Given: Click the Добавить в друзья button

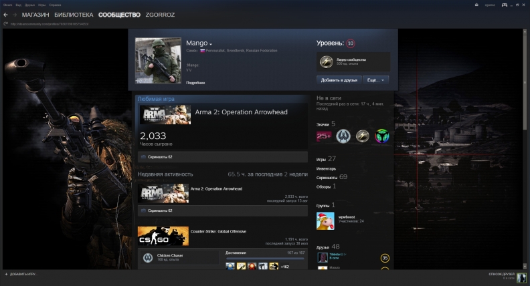Looking at the screenshot, I should coord(339,80).
